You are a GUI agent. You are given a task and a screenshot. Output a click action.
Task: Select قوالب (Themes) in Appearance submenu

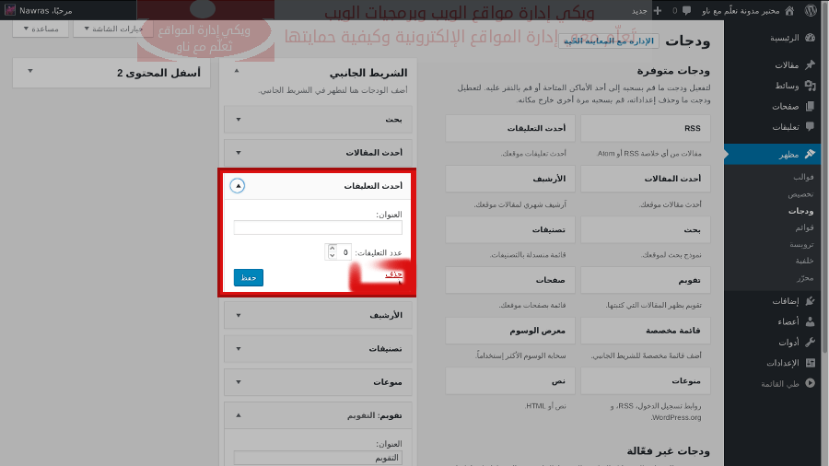pos(803,177)
